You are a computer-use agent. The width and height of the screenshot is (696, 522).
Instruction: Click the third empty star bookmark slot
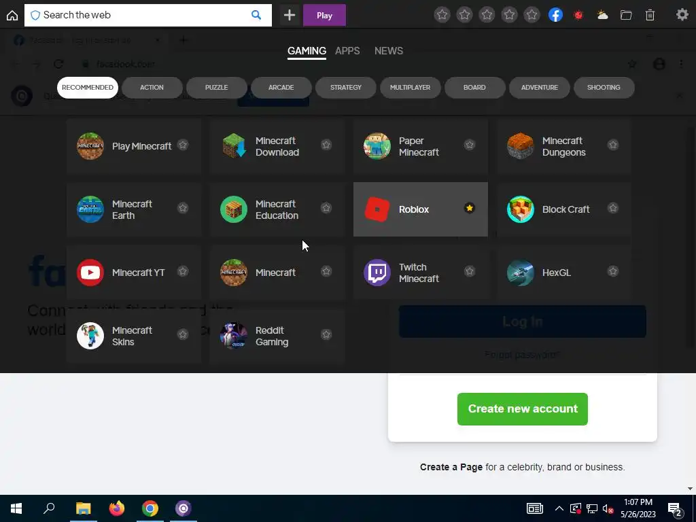(x=487, y=15)
